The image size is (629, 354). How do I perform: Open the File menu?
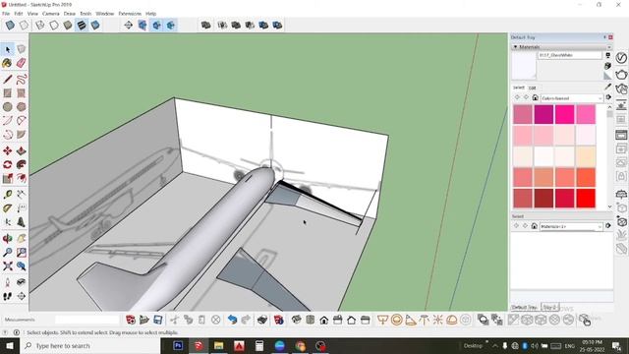click(6, 14)
